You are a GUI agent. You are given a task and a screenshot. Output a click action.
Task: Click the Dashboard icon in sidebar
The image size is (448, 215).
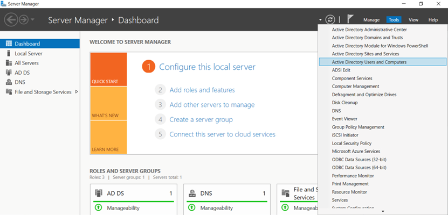pos(9,44)
